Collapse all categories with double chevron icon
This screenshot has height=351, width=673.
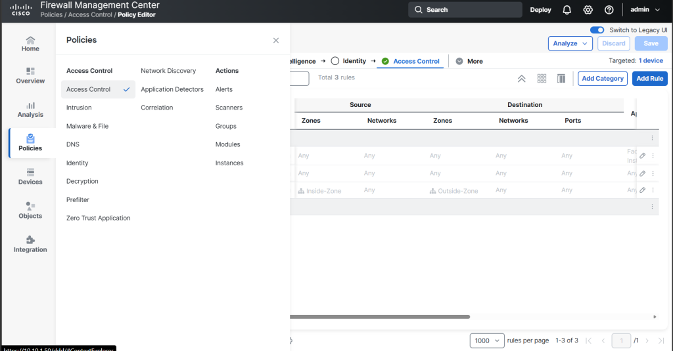click(x=521, y=79)
